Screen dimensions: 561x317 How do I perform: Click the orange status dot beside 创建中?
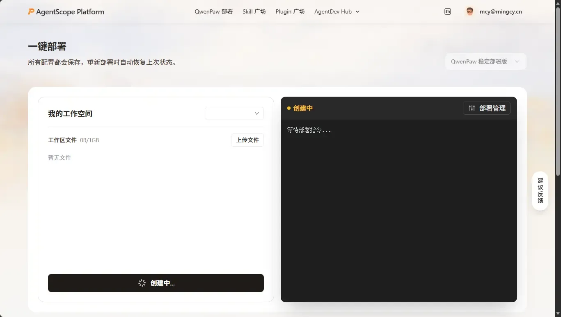(289, 108)
